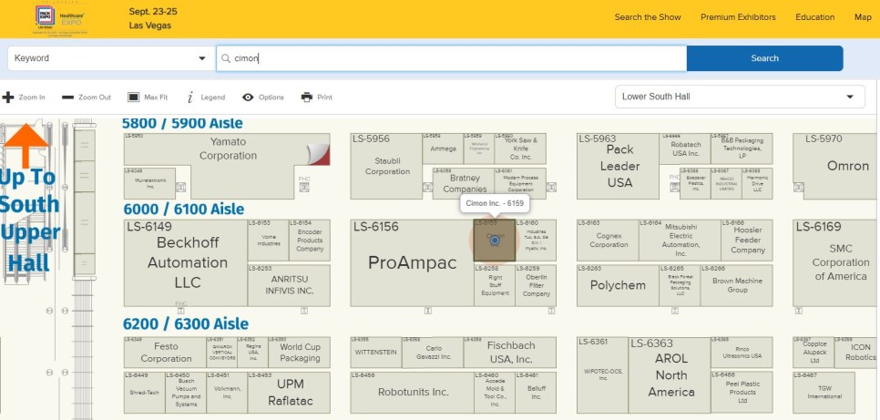This screenshot has height=420, width=880.
Task: Select the Pack Leader USA booth
Action: pyautogui.click(x=618, y=166)
